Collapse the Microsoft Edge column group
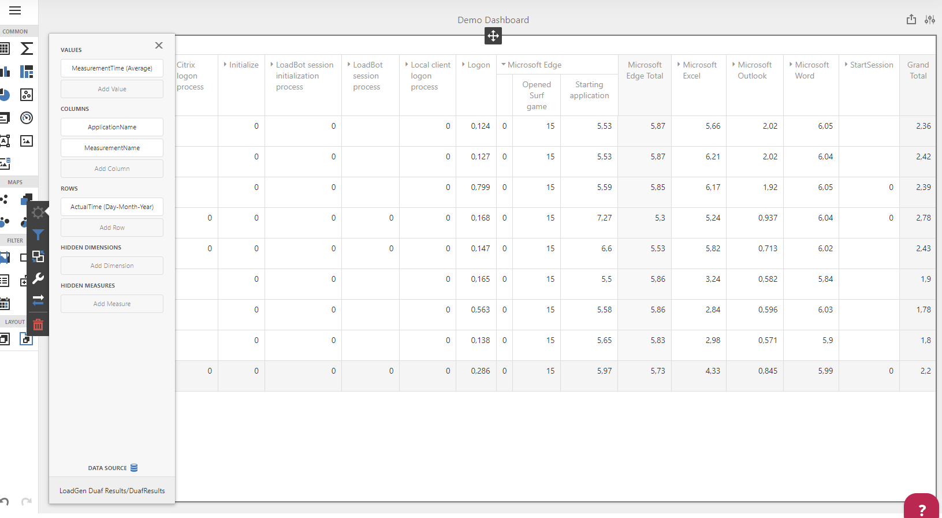The width and height of the screenshot is (942, 518). tap(504, 65)
